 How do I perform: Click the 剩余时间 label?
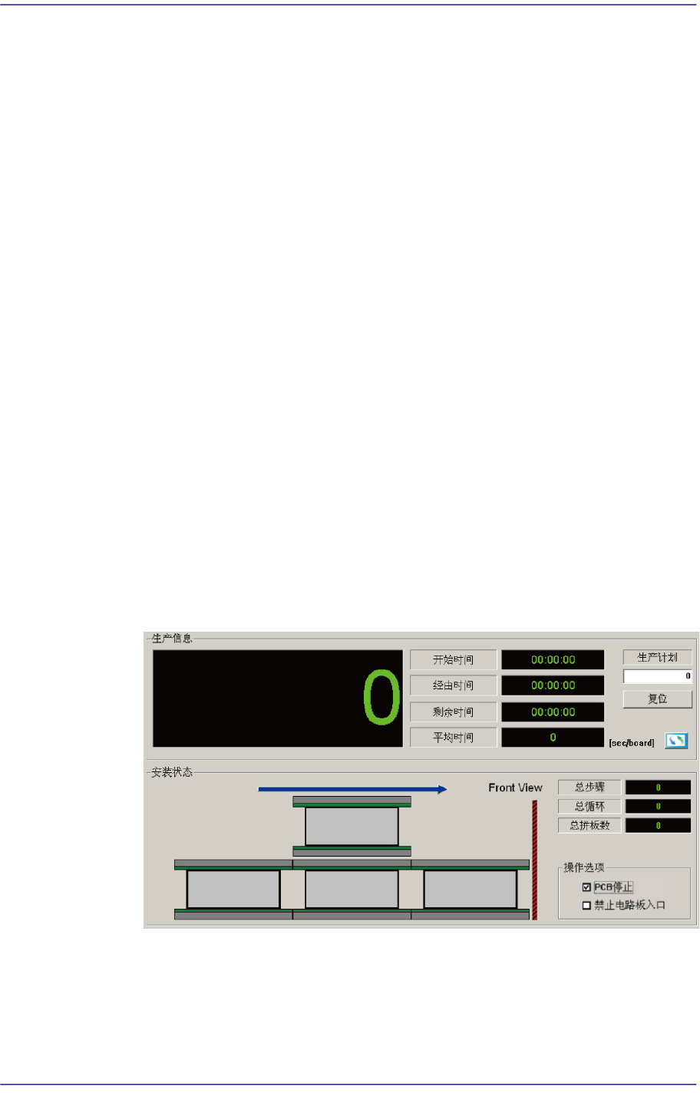point(453,712)
